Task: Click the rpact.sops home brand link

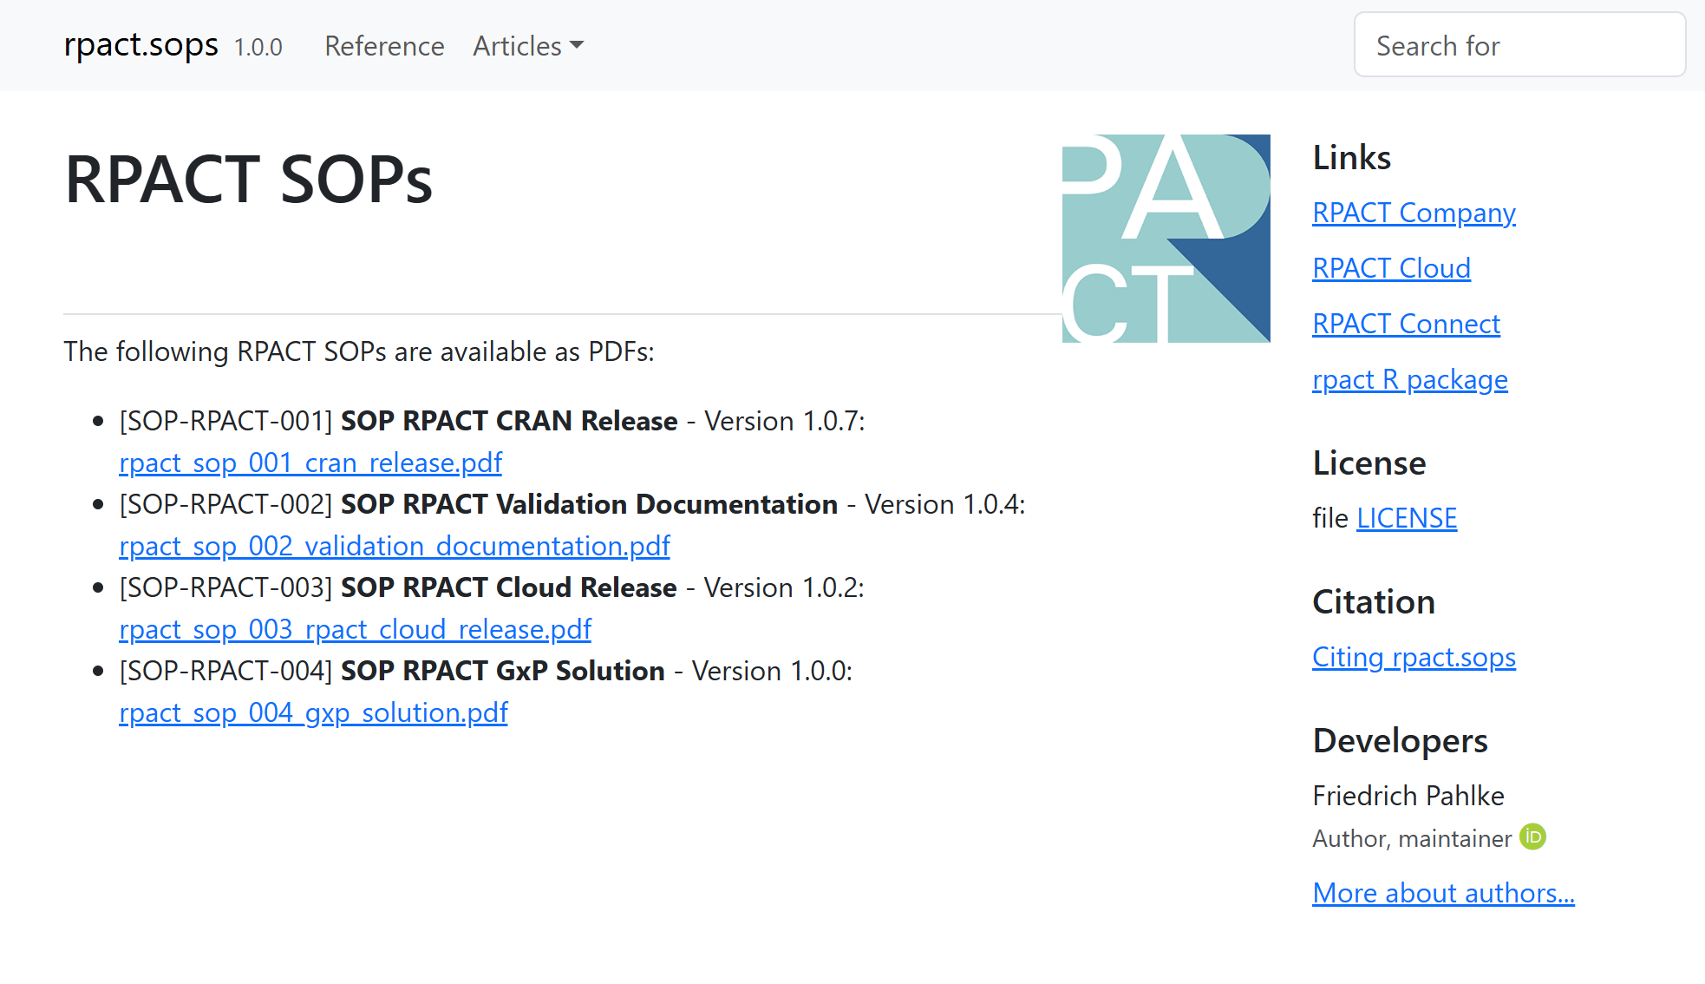Action: pos(141,45)
